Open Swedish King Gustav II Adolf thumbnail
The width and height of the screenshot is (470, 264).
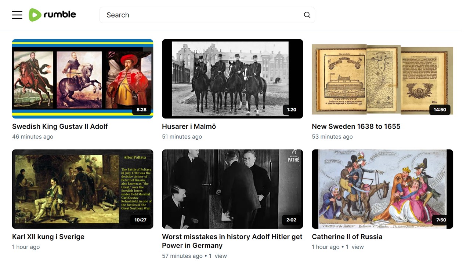(x=83, y=78)
